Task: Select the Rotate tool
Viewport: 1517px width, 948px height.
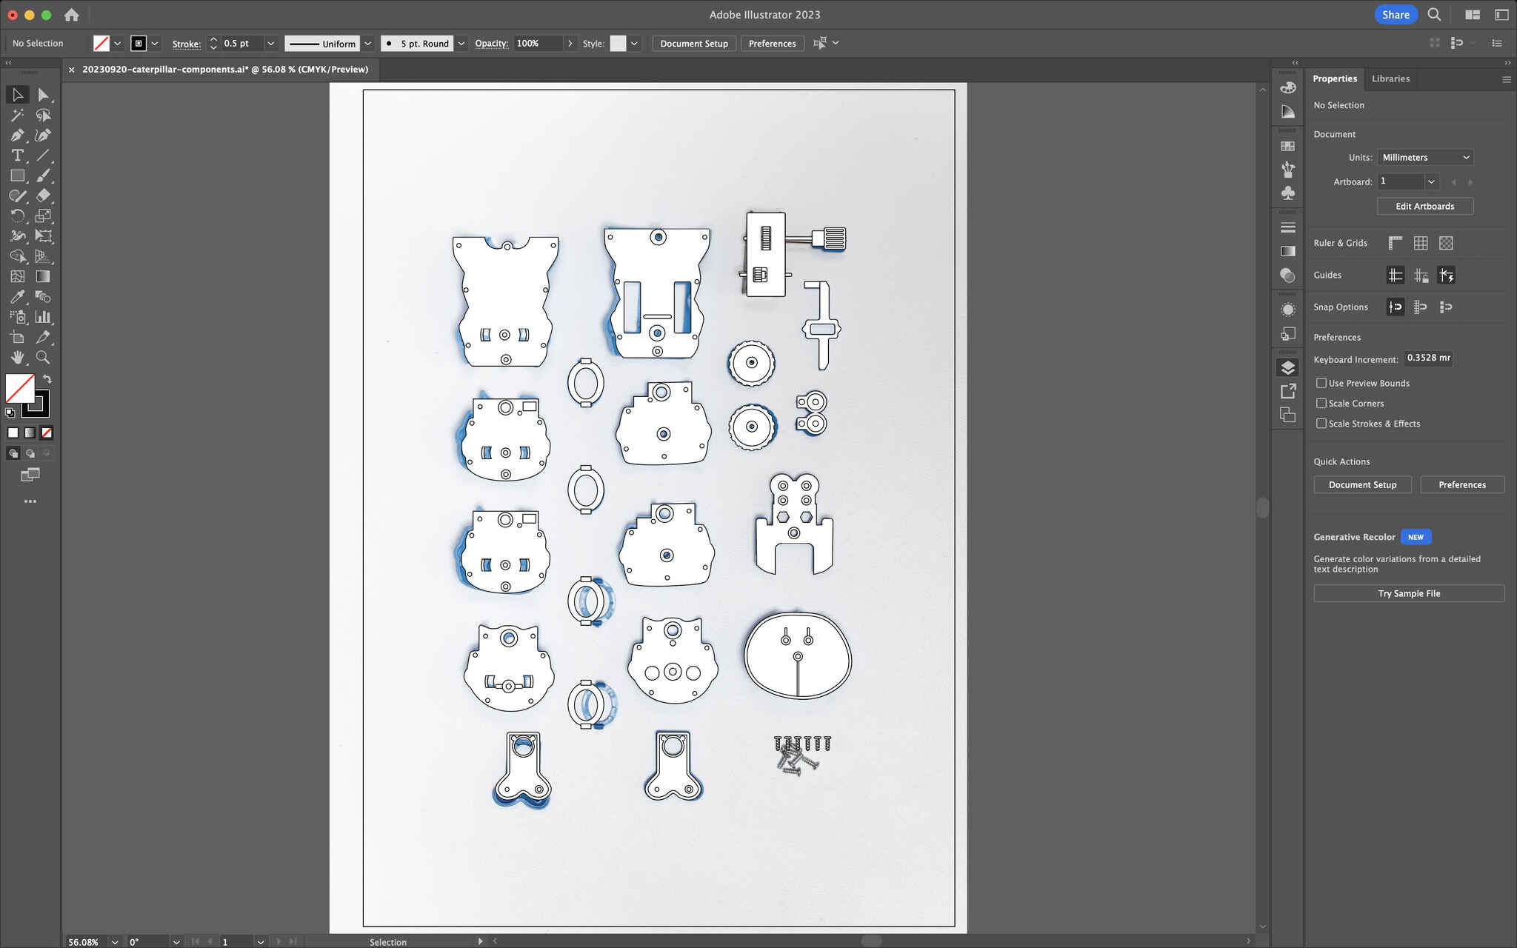Action: coord(17,216)
